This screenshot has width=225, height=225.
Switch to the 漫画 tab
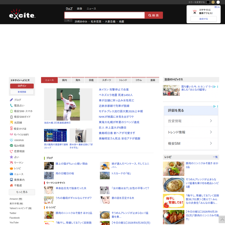[153, 80]
